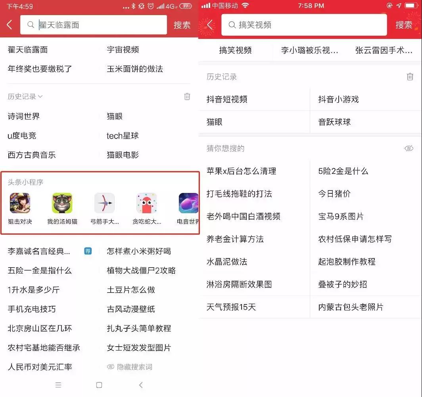This screenshot has width=422, height=397.
Task: Clear history with the left phone trash icon
Action: 187,96
